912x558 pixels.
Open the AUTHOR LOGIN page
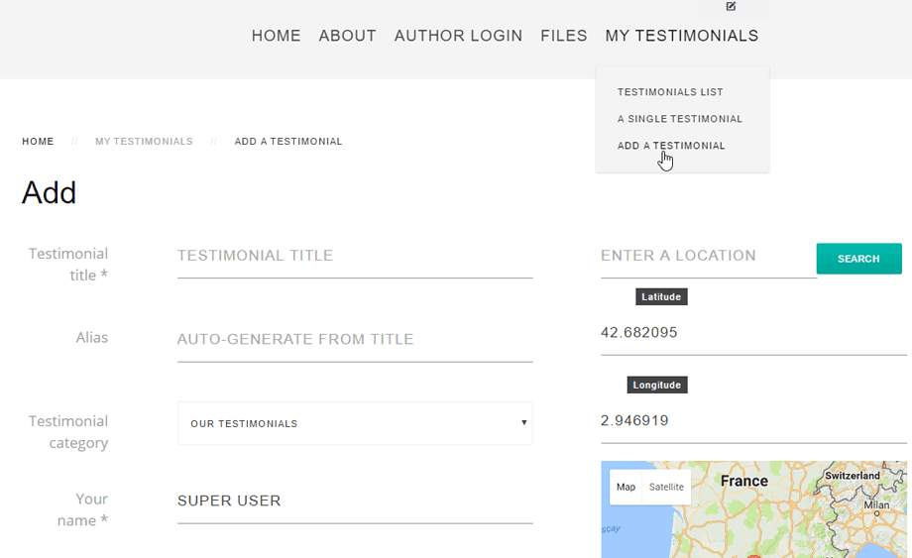[x=458, y=36]
